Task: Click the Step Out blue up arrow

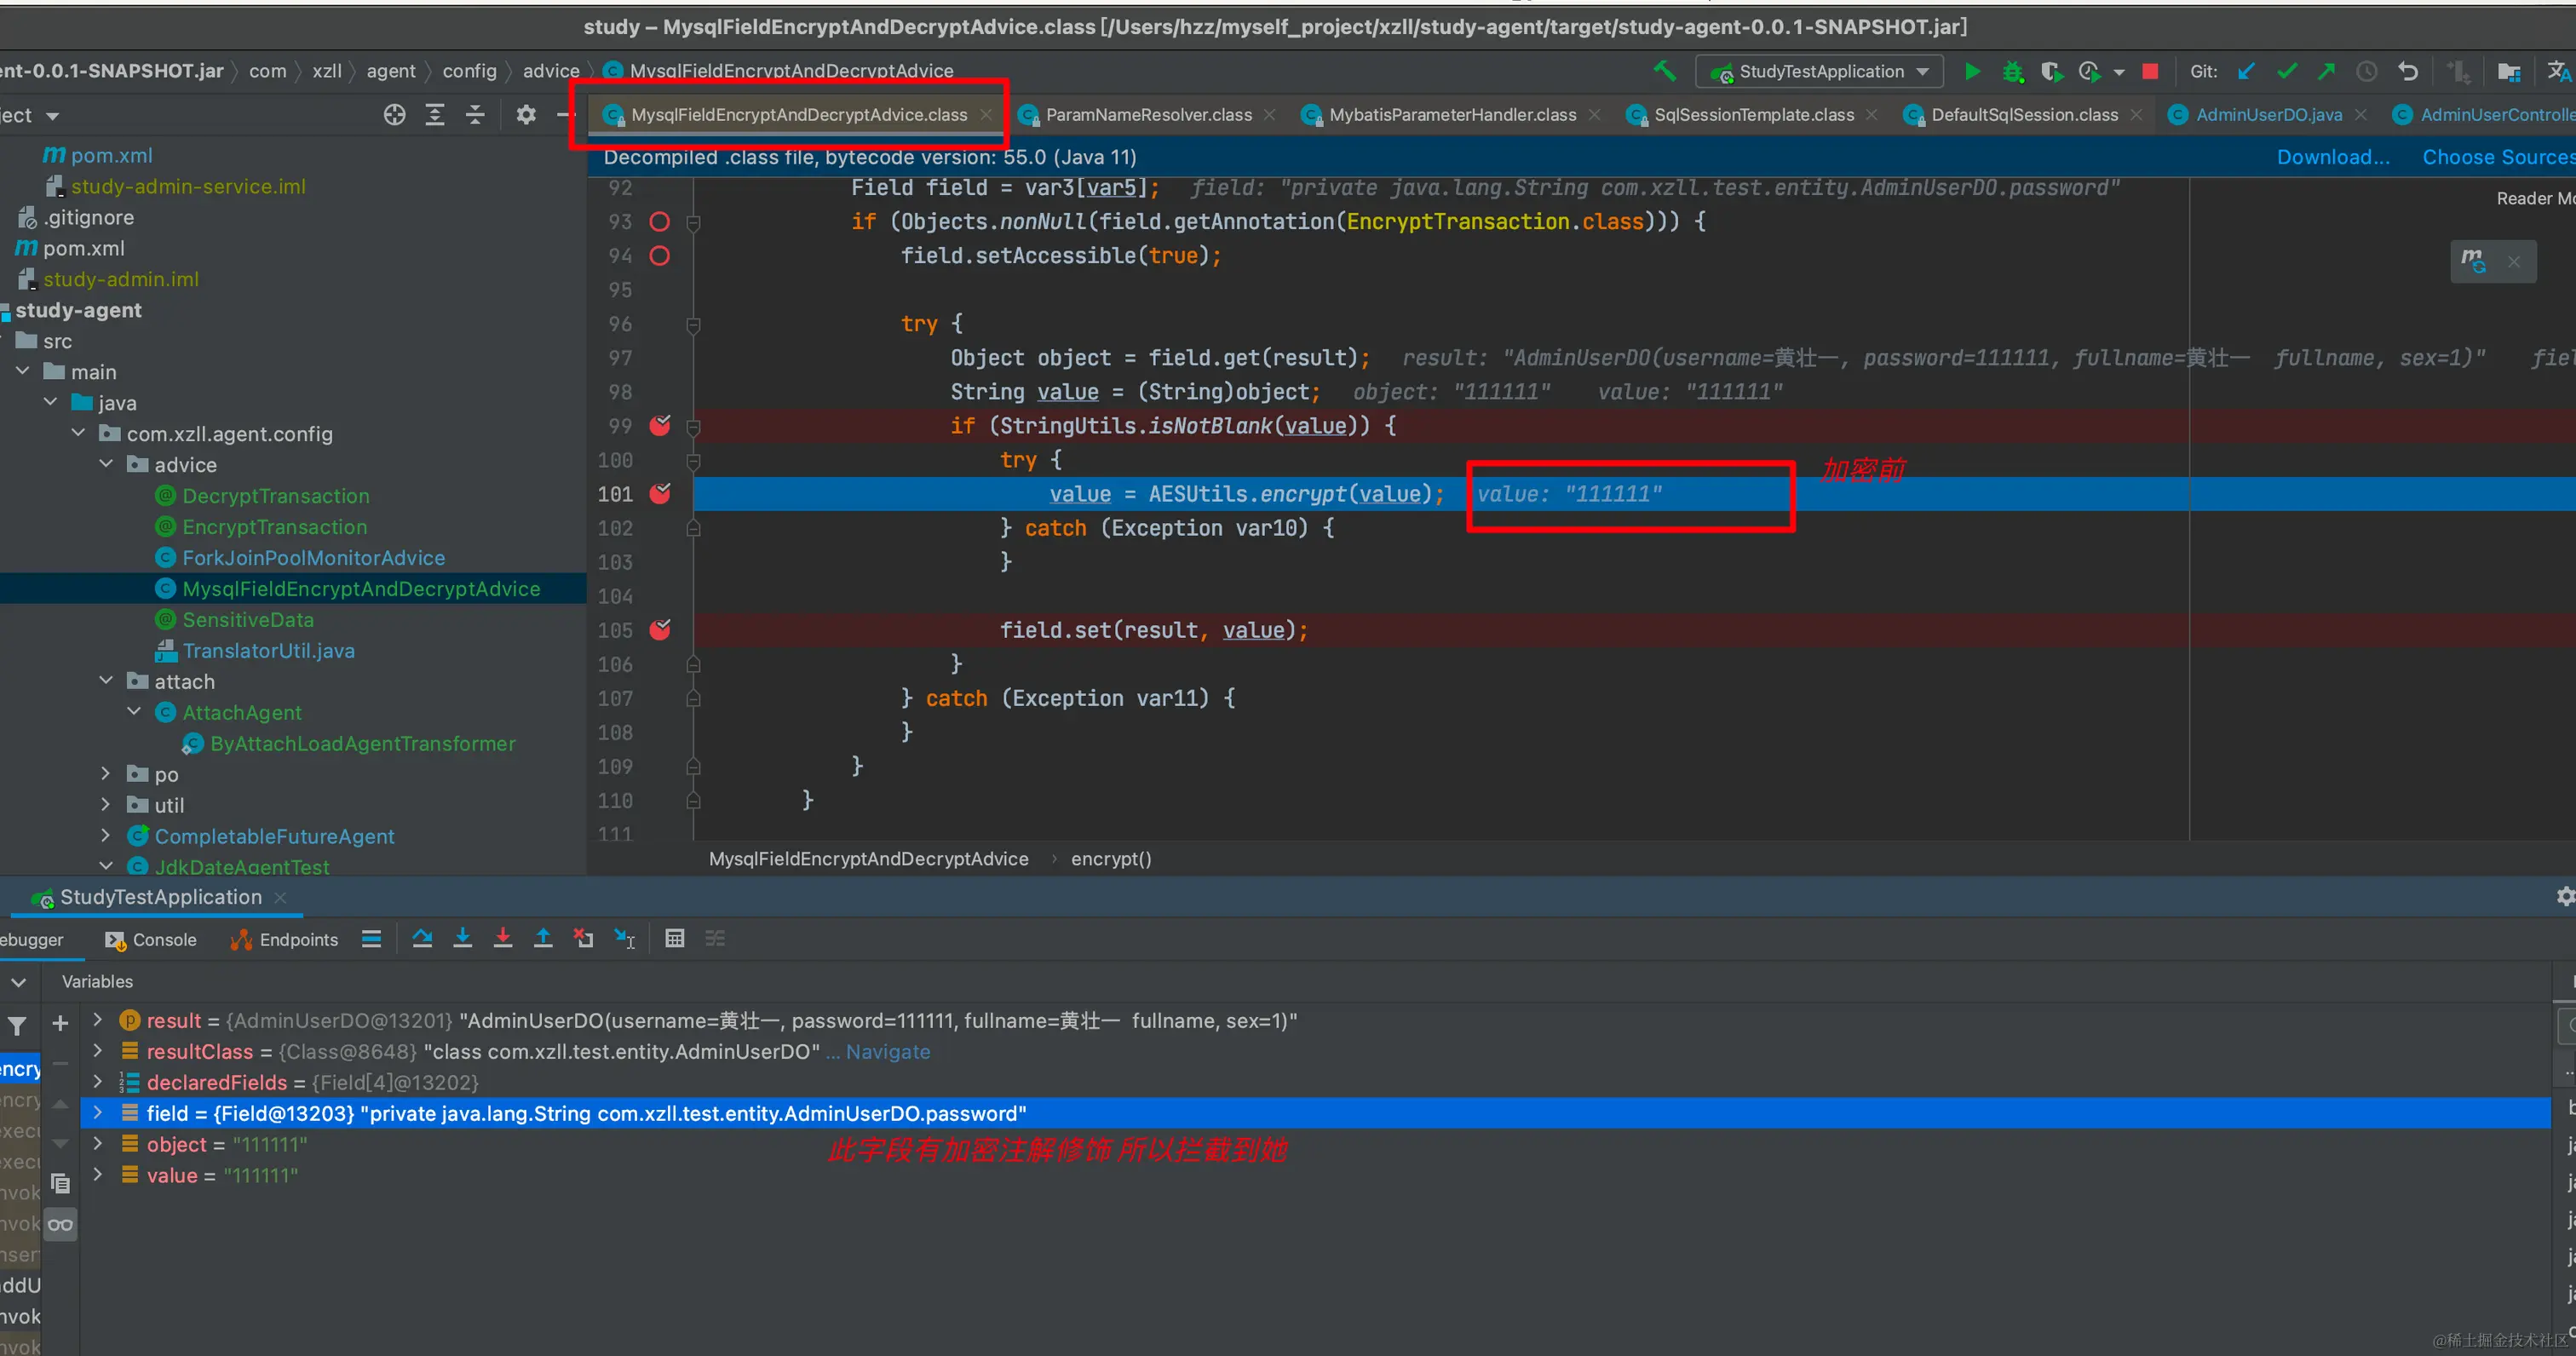Action: 543,938
